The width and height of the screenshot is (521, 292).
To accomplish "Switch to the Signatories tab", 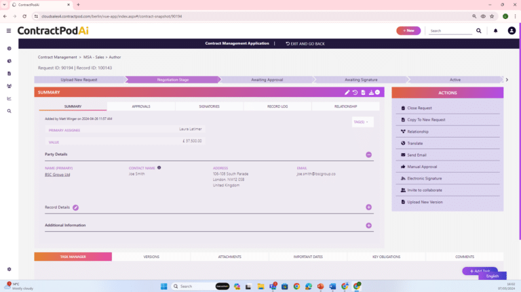I will pos(210,106).
